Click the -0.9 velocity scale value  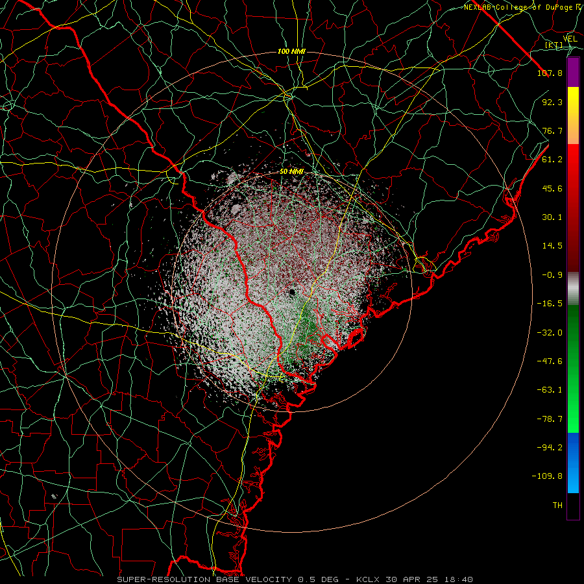[552, 275]
